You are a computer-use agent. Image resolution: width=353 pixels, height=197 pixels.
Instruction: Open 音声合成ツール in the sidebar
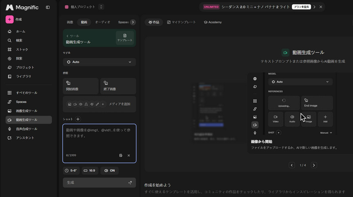click(29, 129)
